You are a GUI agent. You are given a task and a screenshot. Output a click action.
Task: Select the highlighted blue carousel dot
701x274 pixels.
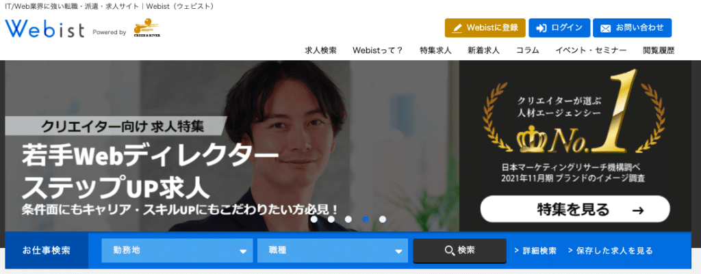click(366, 219)
